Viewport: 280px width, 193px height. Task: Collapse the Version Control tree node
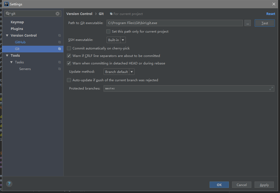tap(7, 36)
